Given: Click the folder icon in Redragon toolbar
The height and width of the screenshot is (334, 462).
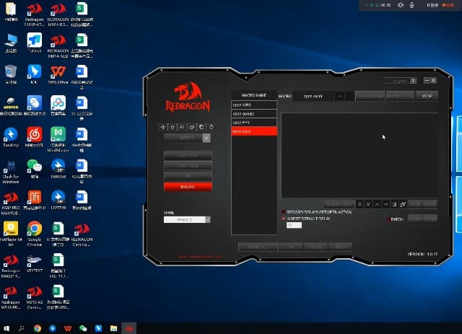Looking at the screenshot, I should [201, 127].
